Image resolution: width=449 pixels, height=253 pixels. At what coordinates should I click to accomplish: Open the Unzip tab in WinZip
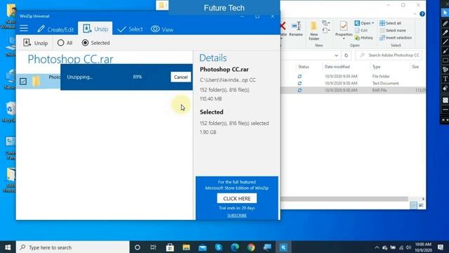(95, 29)
